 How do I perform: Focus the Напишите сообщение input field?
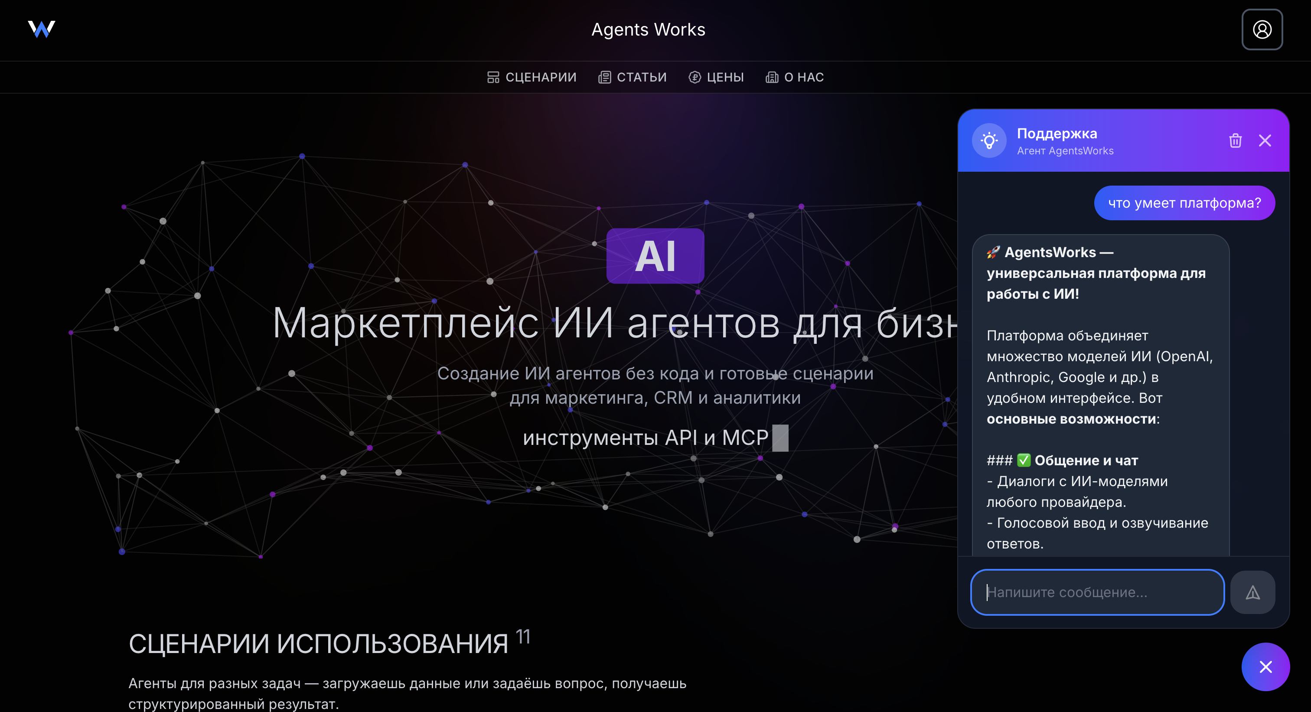1097,592
